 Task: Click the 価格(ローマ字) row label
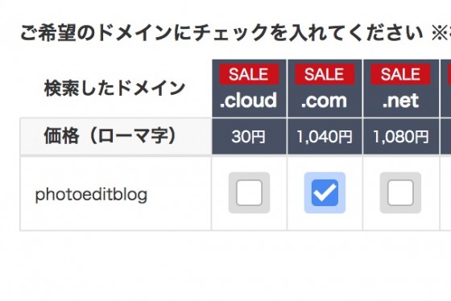pyautogui.click(x=110, y=135)
